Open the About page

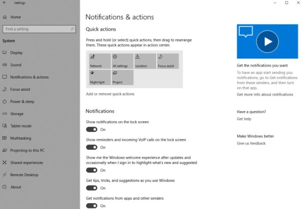pyautogui.click(x=16, y=187)
